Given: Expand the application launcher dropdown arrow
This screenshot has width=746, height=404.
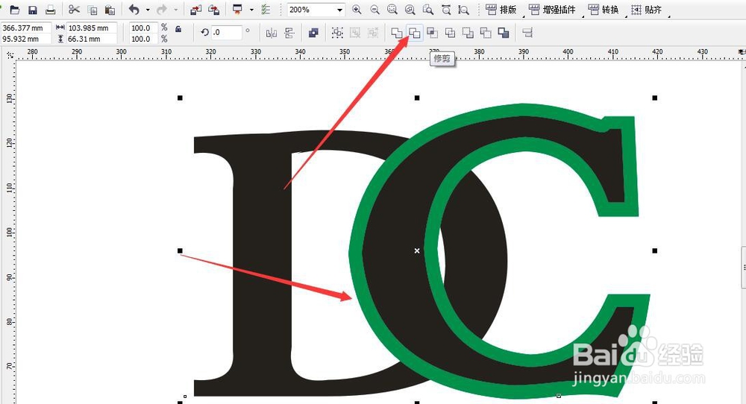Looking at the screenshot, I should 251,10.
